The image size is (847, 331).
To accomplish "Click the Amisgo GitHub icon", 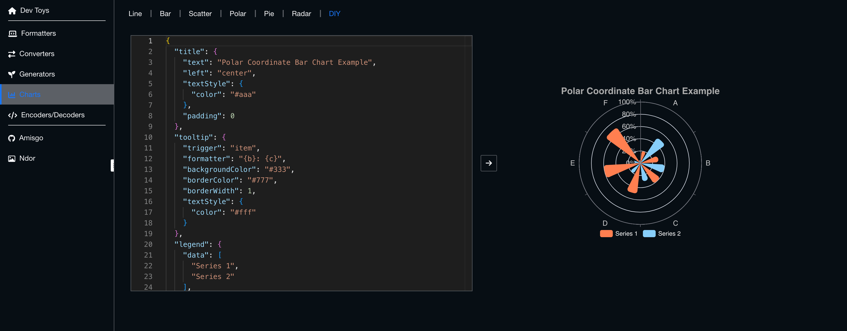I will pos(12,138).
